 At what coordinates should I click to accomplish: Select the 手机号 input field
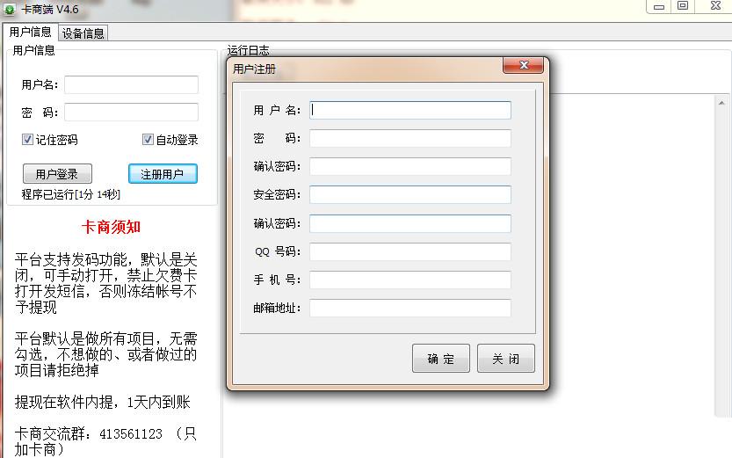(x=409, y=280)
